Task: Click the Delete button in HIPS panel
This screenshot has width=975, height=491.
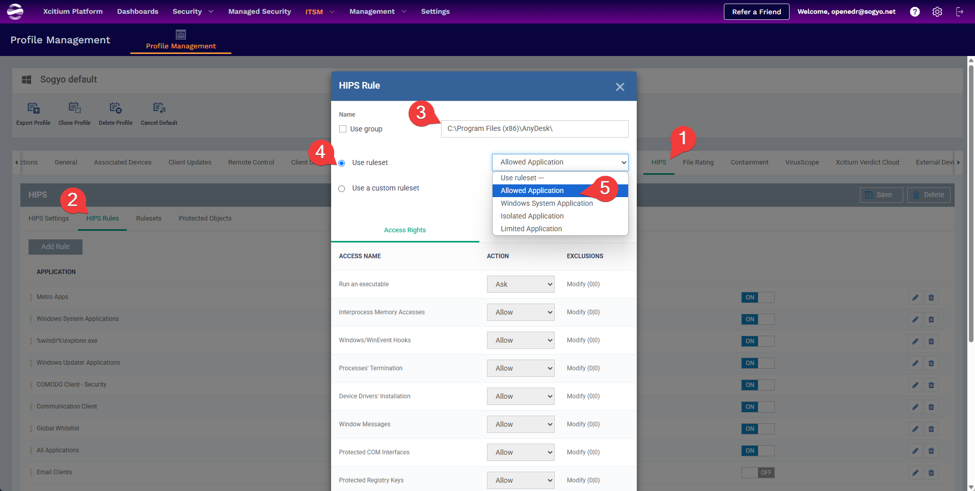Action: tap(929, 195)
